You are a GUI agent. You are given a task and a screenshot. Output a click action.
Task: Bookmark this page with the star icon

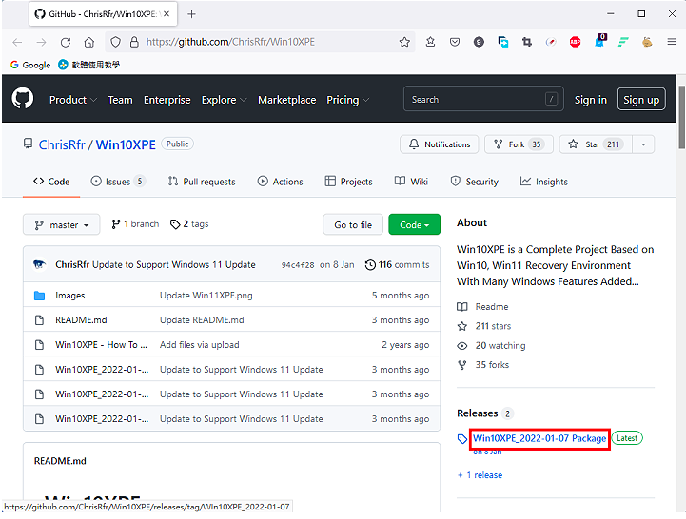click(x=404, y=42)
